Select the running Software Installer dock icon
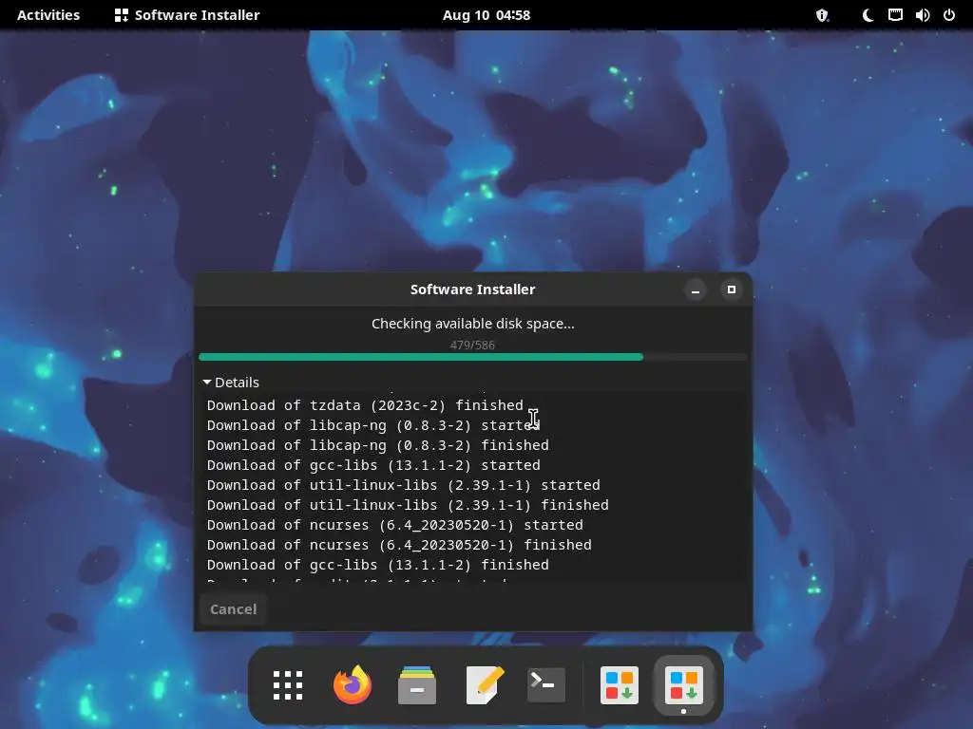973x729 pixels. pyautogui.click(x=684, y=685)
